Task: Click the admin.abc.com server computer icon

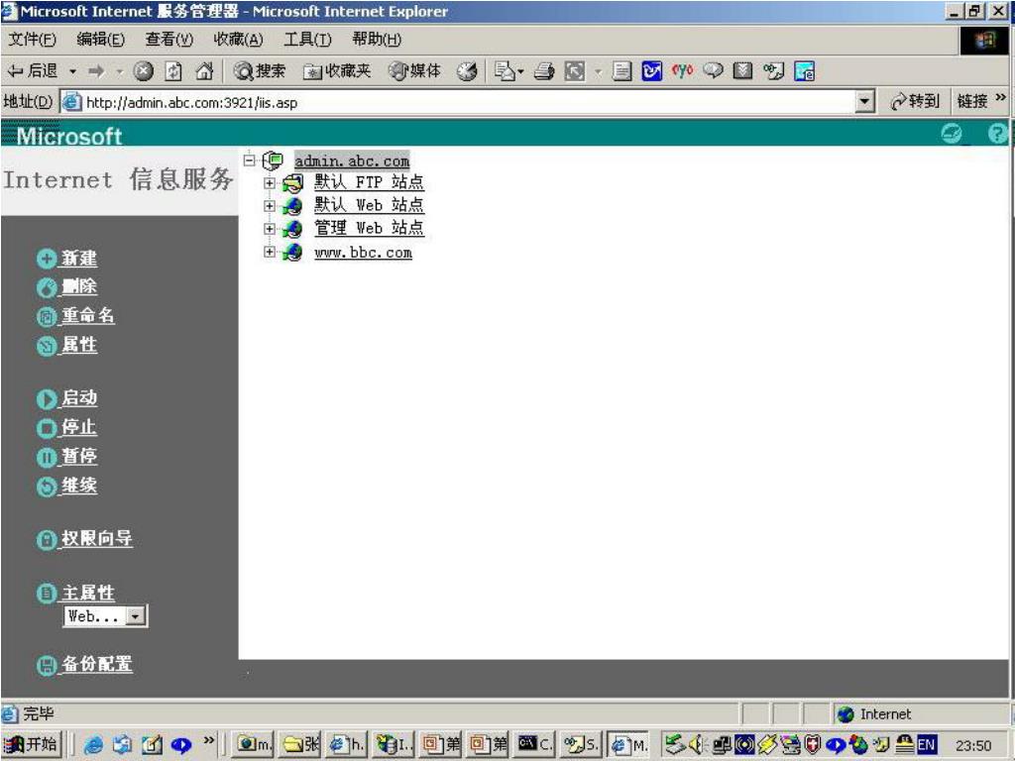Action: [273, 160]
